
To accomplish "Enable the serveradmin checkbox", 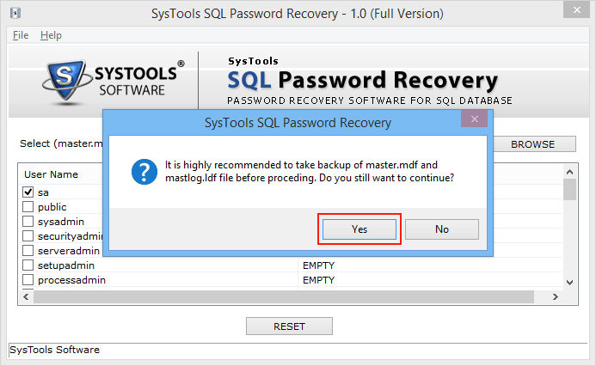I will click(28, 251).
